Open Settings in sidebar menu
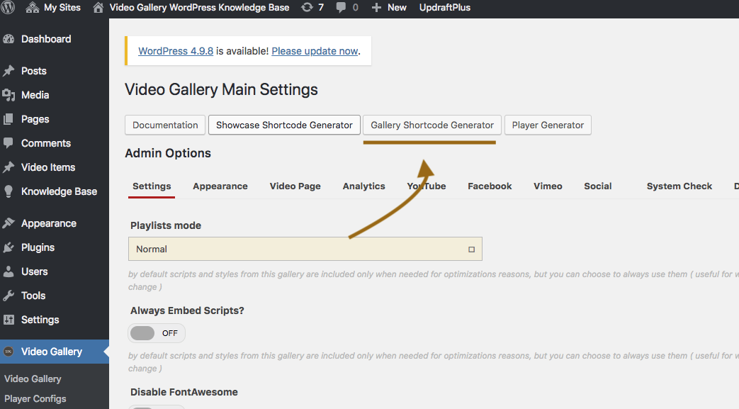Screen dimensions: 739x409 [x=40, y=320]
